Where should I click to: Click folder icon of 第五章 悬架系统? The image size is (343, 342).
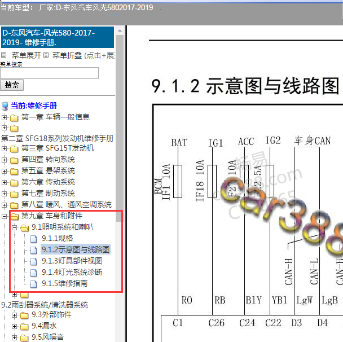pos(14,172)
